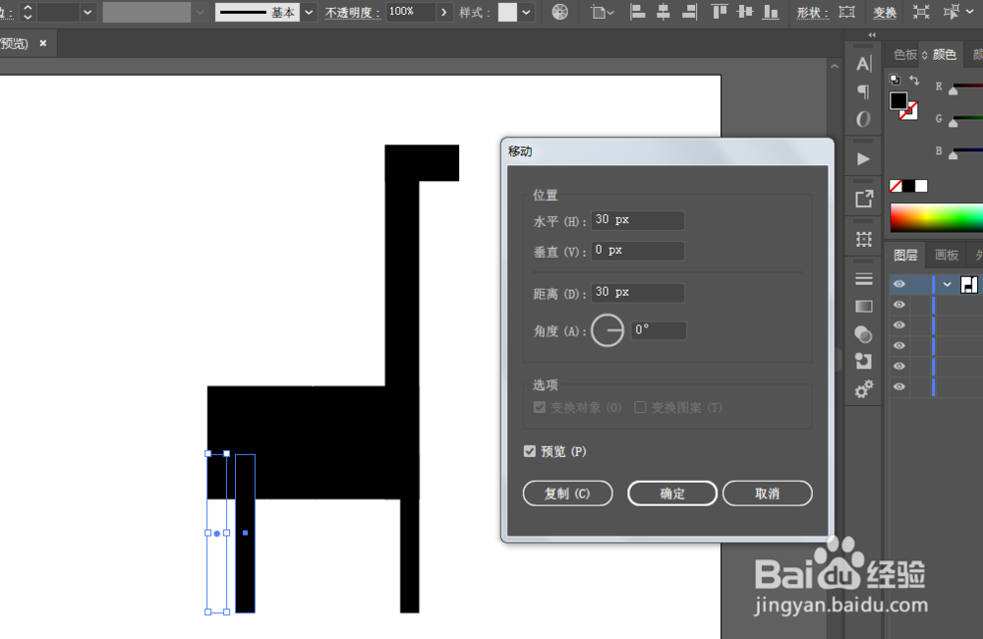983x639 pixels.
Task: Toggle the Preview (预览) checkbox
Action: click(x=530, y=451)
